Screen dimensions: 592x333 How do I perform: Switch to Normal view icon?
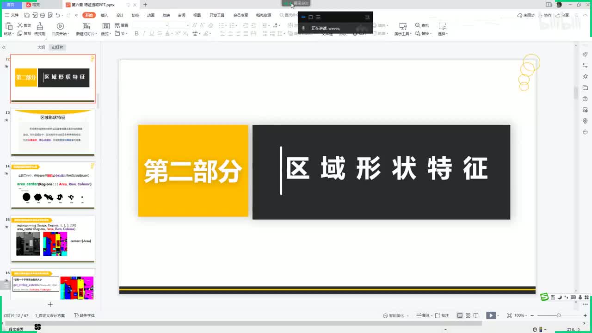(460, 315)
